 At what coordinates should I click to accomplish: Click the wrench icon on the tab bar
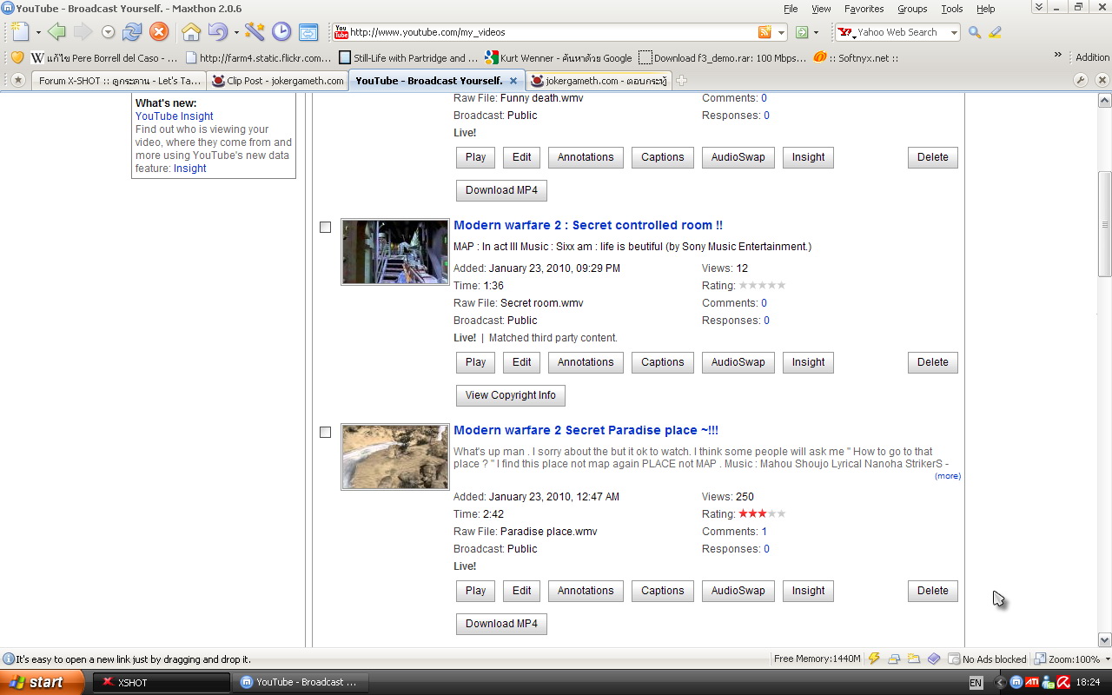[x=1081, y=80]
